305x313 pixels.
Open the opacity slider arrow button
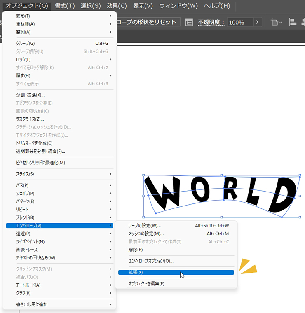258,22
